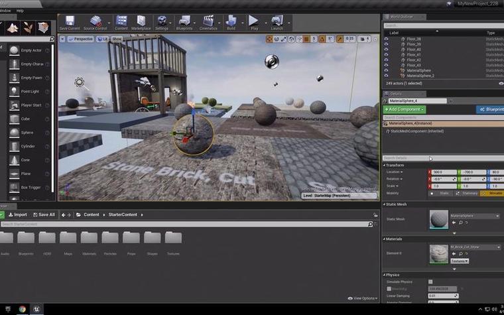The width and height of the screenshot is (504, 315).
Task: Open Source Control from the toolbar
Action: pyautogui.click(x=95, y=21)
